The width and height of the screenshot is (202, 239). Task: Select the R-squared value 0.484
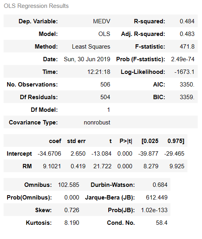tap(187, 21)
